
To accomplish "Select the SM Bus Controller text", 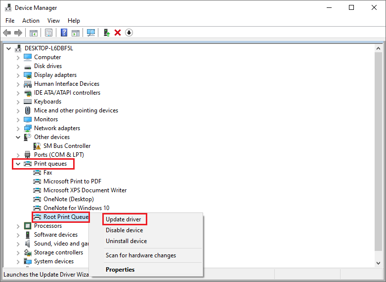I will click(x=67, y=146).
